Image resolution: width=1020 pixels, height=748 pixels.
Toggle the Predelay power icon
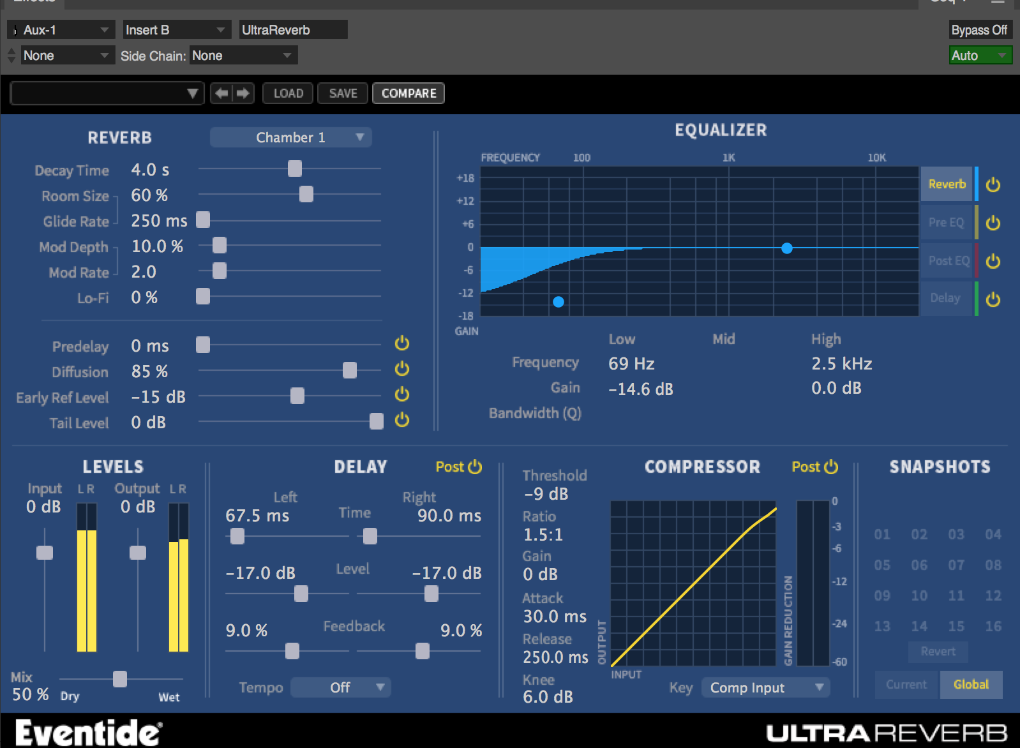click(x=402, y=343)
